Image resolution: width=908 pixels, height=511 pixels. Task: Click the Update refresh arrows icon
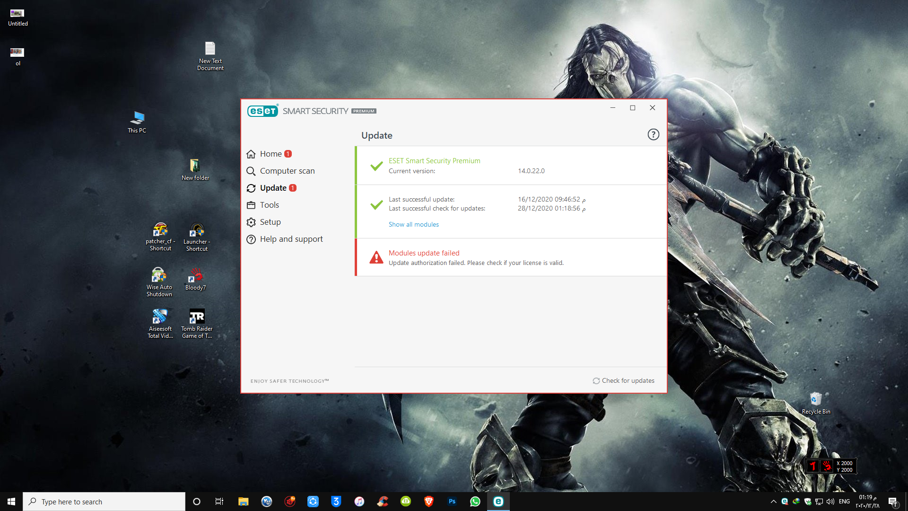[251, 188]
